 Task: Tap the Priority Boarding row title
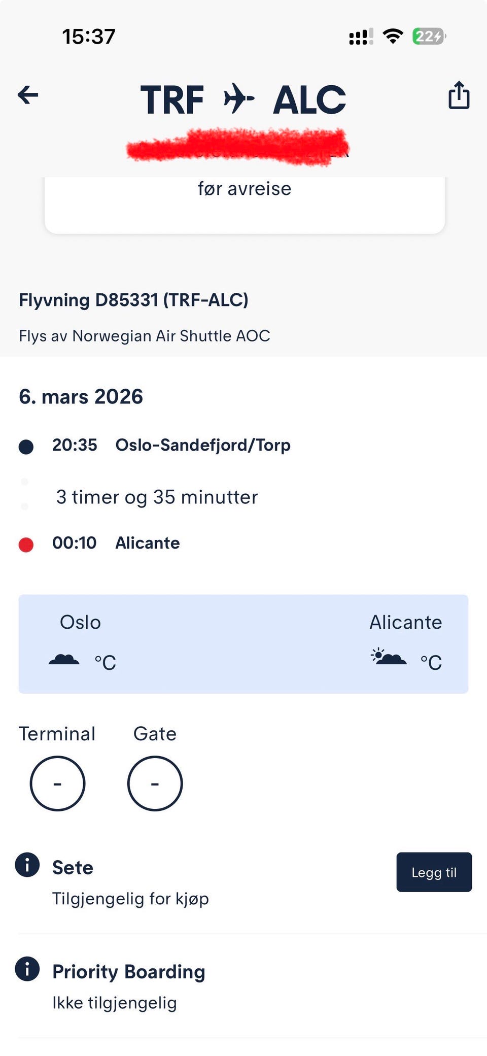(129, 972)
